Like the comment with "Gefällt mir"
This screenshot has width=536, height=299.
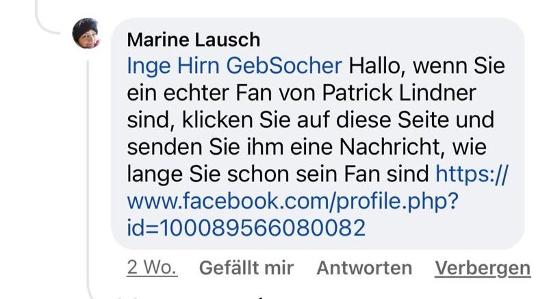[x=246, y=268]
